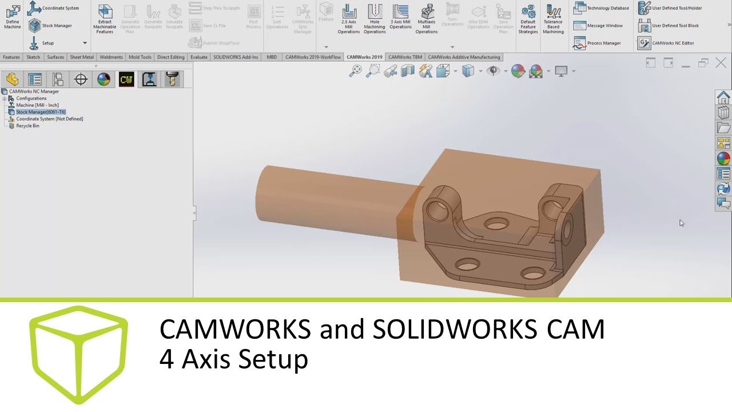Open the CAMWorks Additive Manufacturing tab
The width and height of the screenshot is (732, 412).
(464, 57)
